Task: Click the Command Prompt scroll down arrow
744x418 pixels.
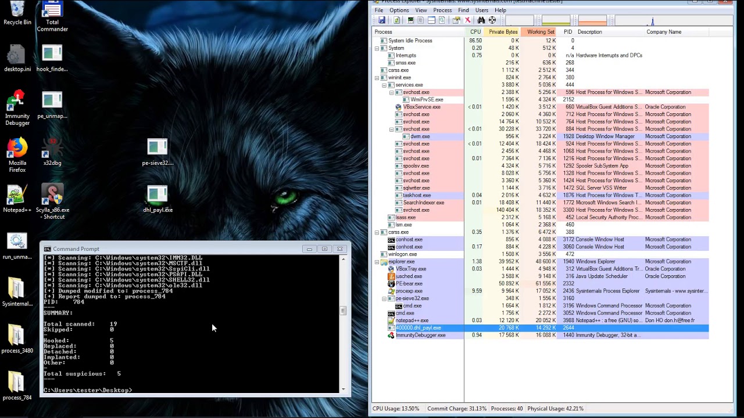Action: point(343,389)
